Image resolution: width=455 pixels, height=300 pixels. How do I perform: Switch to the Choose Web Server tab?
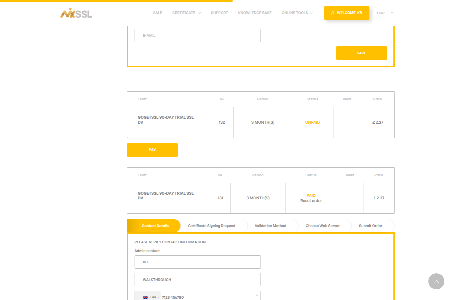pos(322,226)
